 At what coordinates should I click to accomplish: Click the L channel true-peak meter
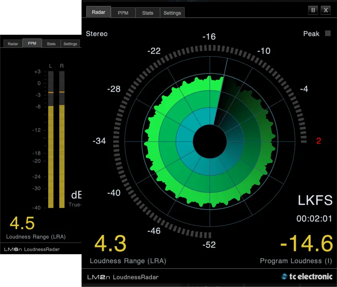50,140
